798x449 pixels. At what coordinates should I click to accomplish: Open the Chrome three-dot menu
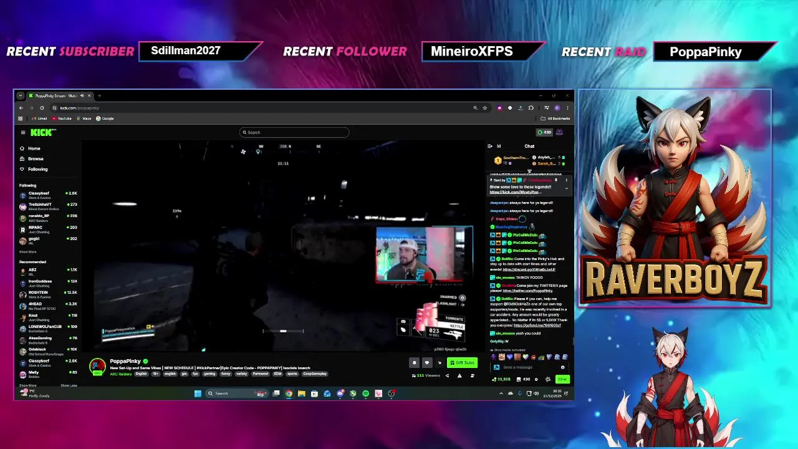567,108
